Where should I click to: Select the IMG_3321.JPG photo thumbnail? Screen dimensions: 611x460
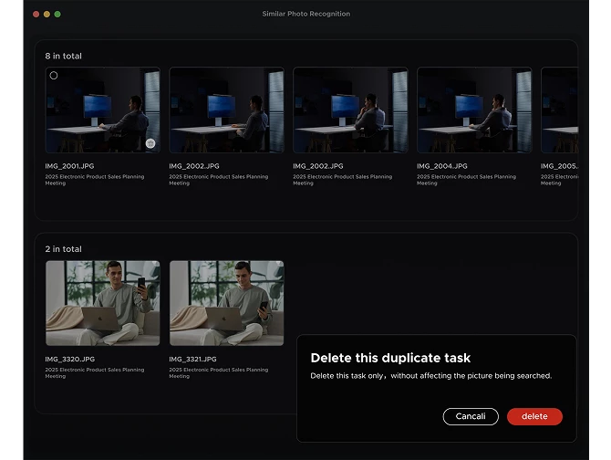click(226, 303)
